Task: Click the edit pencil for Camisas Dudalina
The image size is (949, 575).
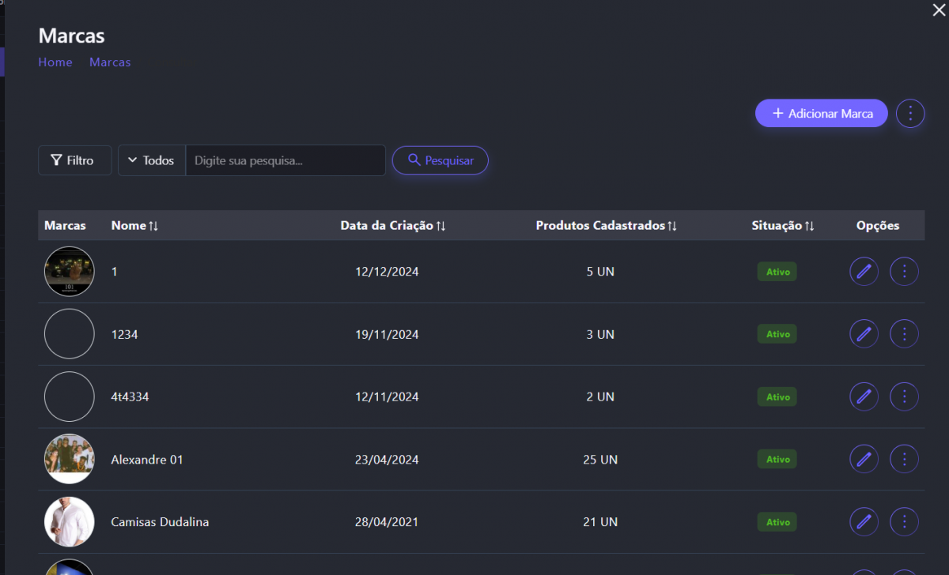Action: tap(864, 521)
